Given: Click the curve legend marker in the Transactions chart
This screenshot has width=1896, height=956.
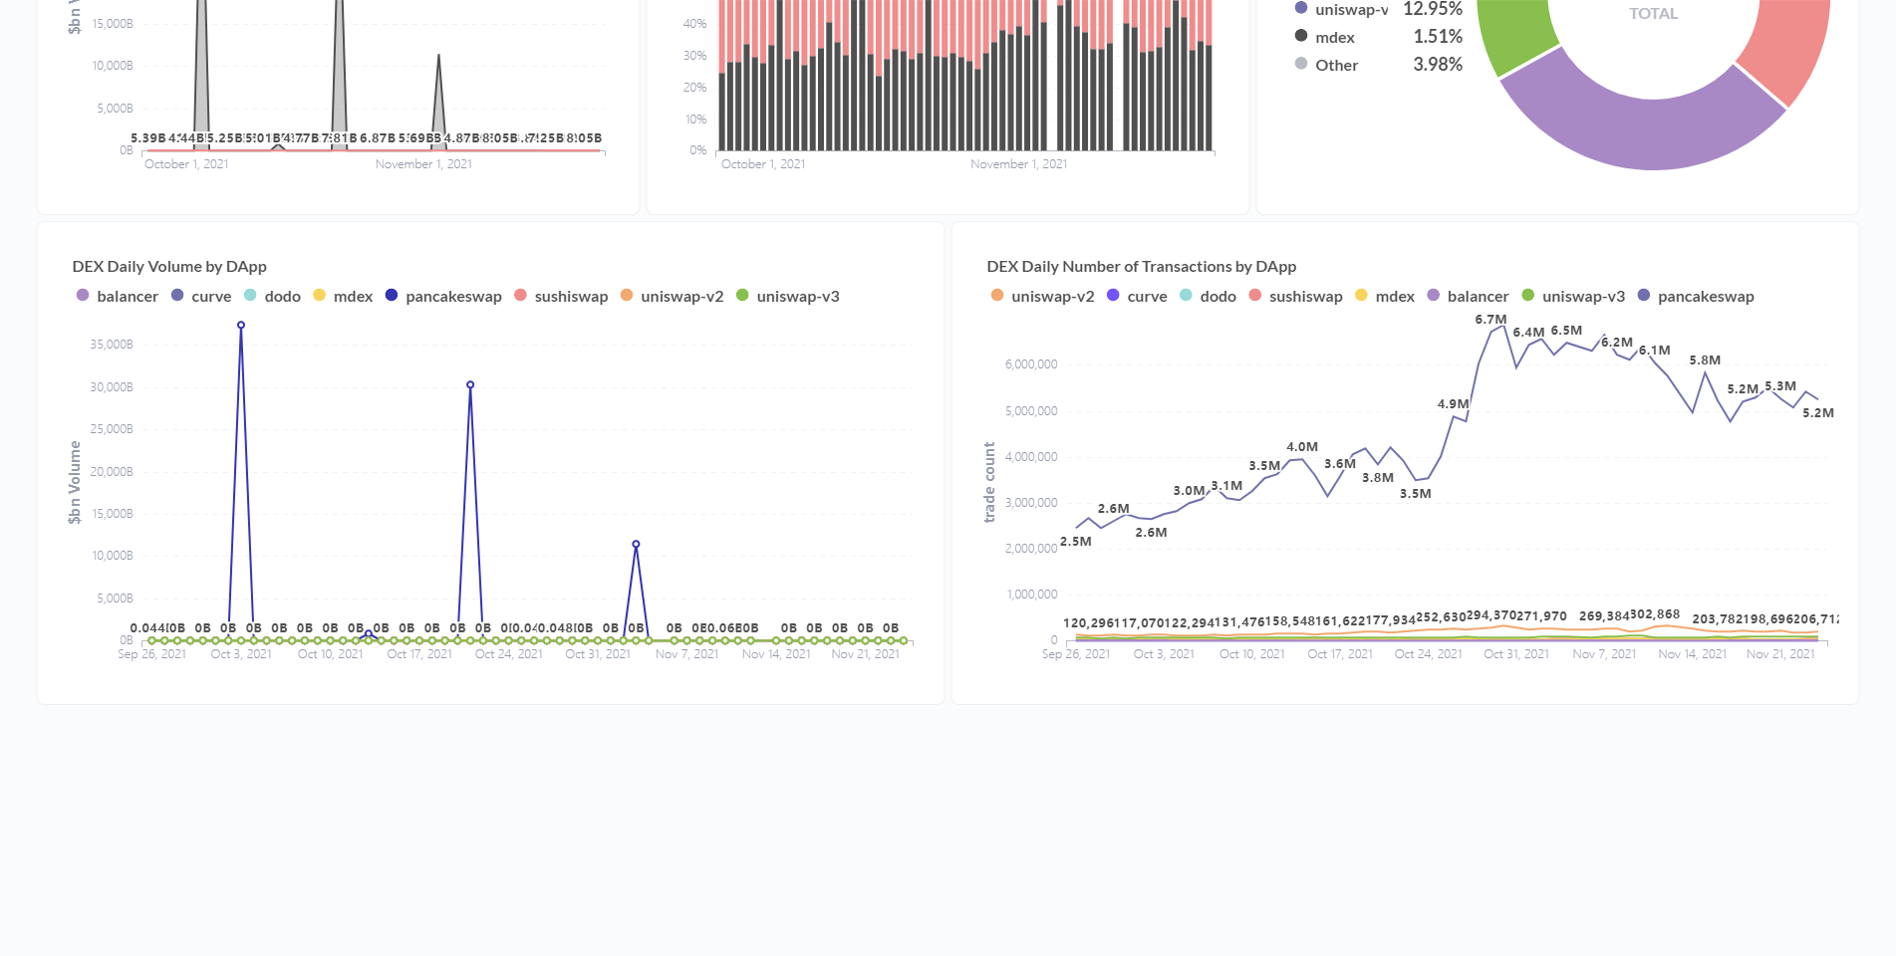Looking at the screenshot, I should tap(1112, 296).
